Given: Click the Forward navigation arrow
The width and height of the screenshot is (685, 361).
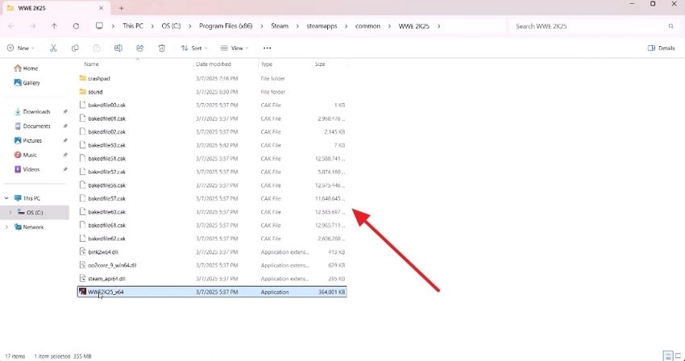Looking at the screenshot, I should point(33,27).
